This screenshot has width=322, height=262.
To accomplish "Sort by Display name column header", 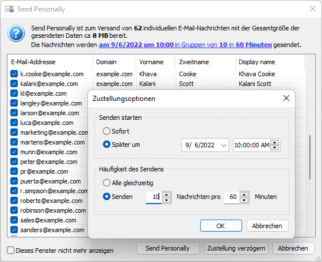I will tap(270, 62).
